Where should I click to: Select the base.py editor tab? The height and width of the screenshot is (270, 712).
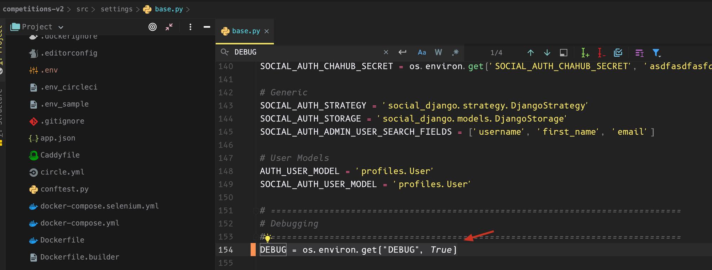point(246,31)
